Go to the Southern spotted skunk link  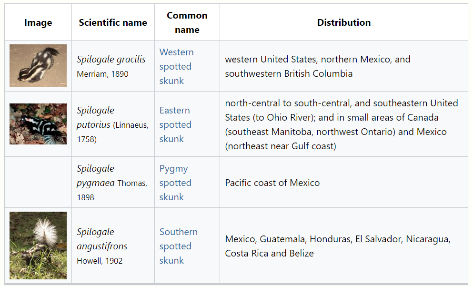pyautogui.click(x=178, y=246)
